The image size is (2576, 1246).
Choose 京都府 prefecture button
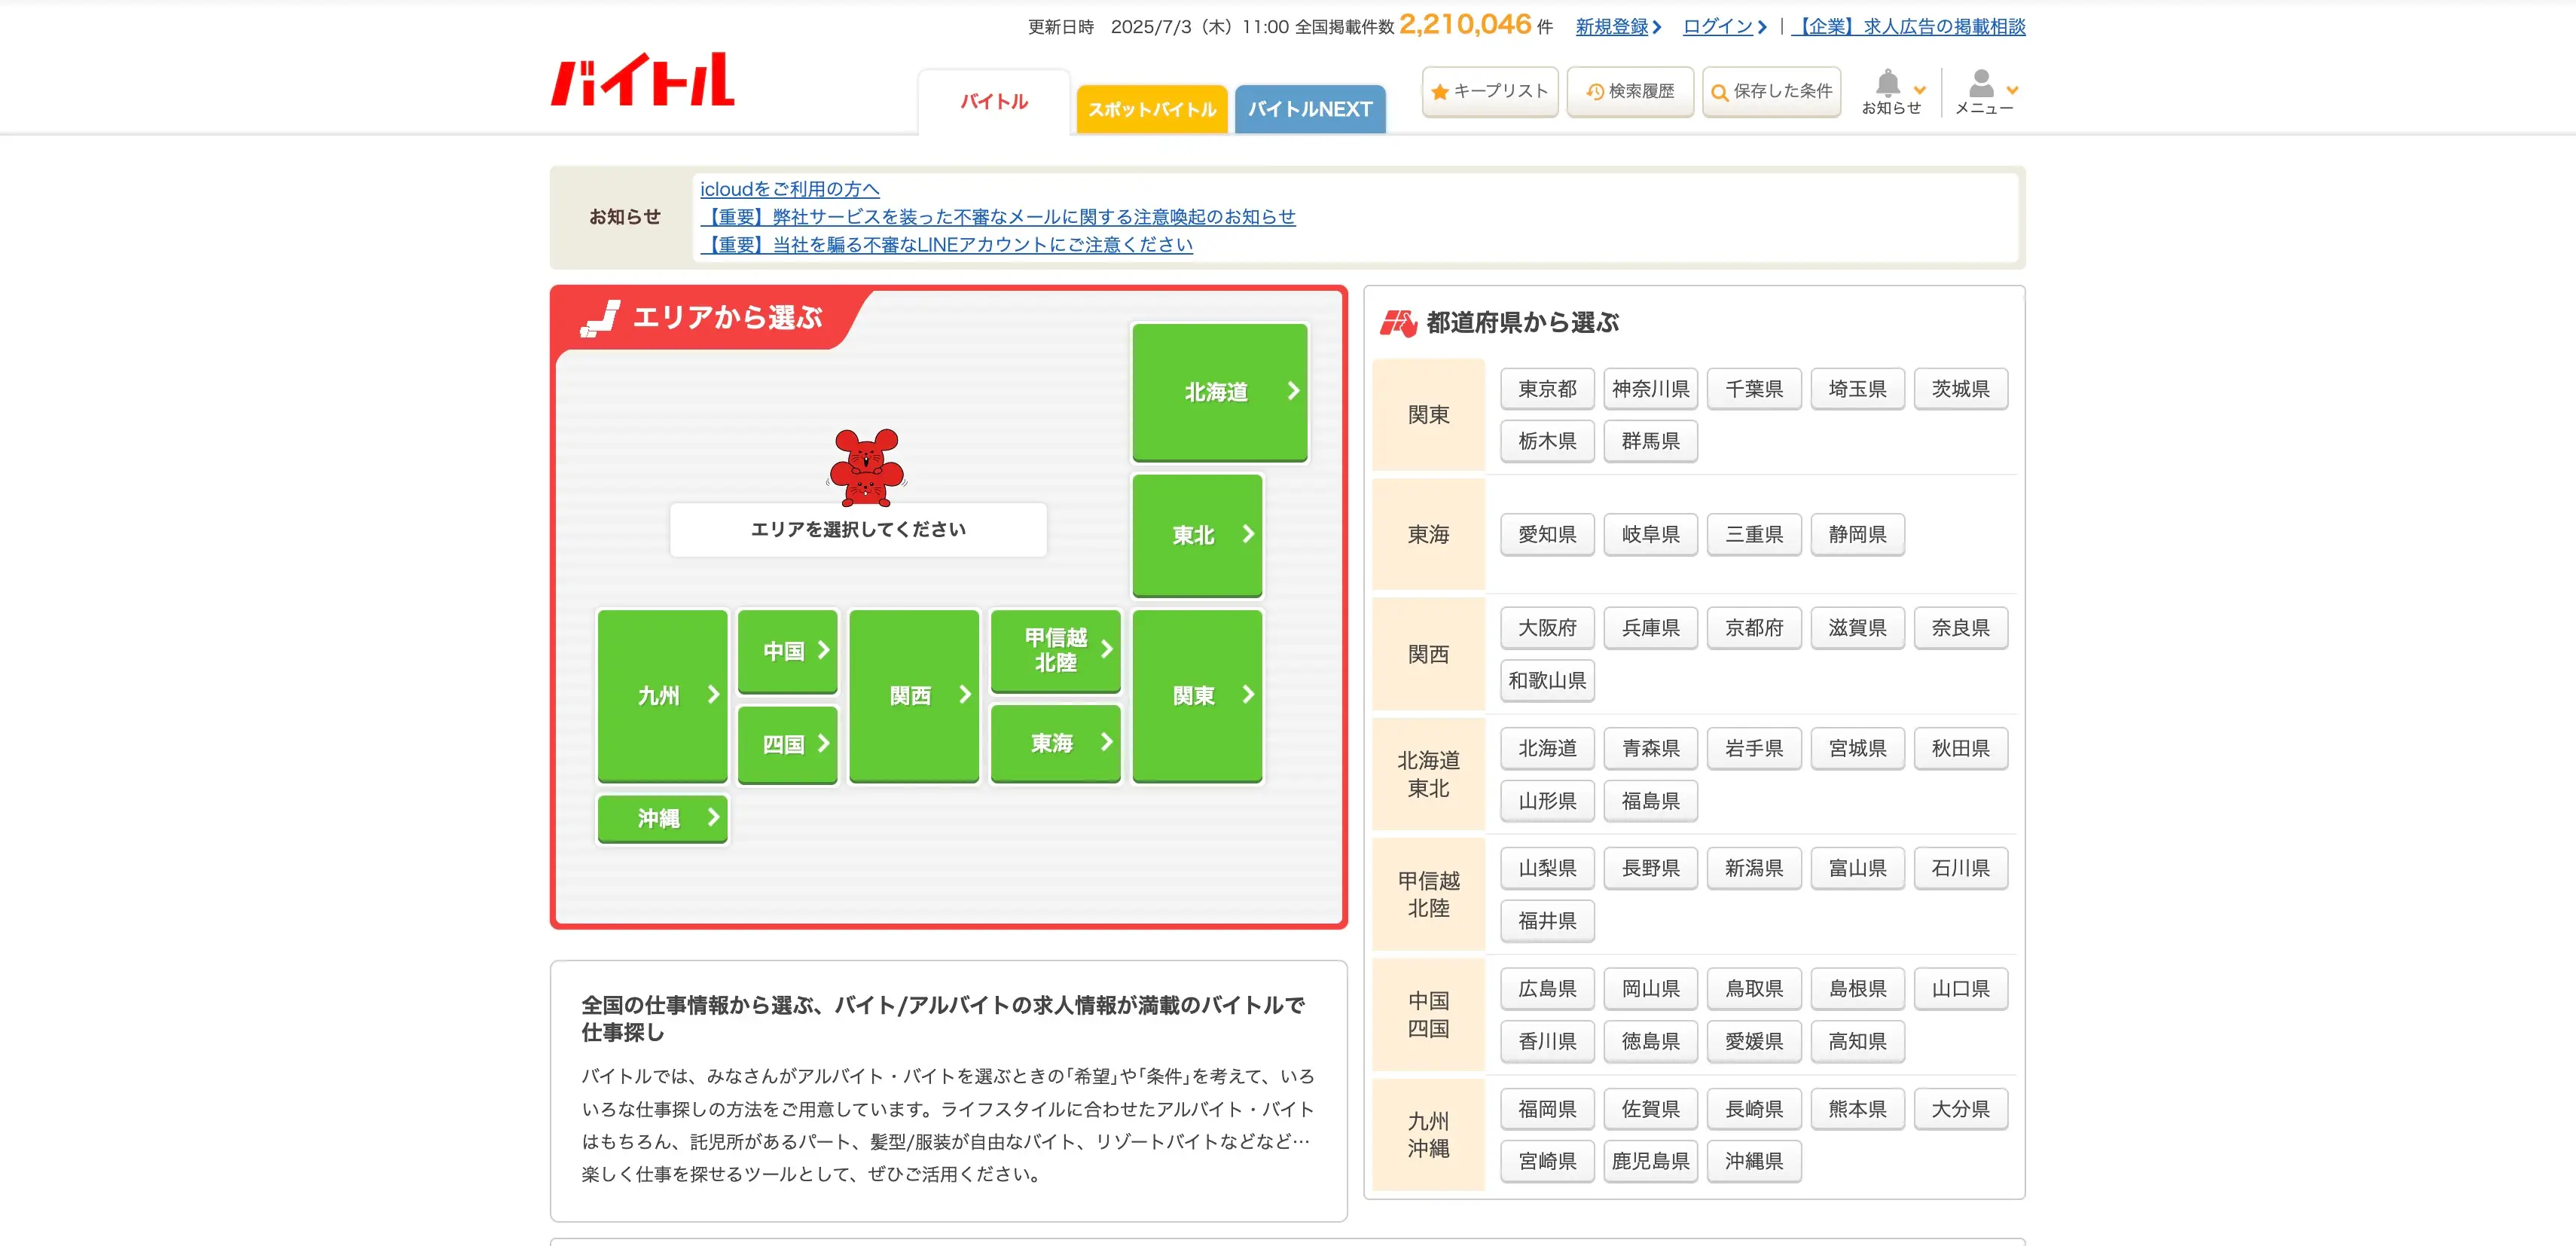click(x=1754, y=628)
